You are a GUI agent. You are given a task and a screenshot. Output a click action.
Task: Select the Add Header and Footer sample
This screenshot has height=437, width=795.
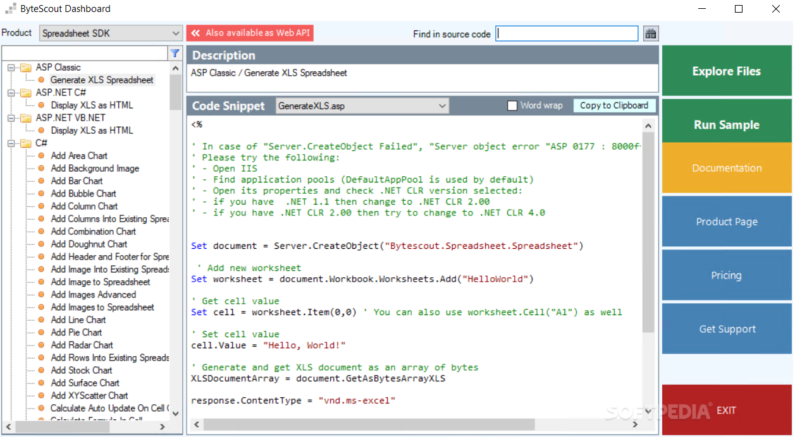click(109, 257)
